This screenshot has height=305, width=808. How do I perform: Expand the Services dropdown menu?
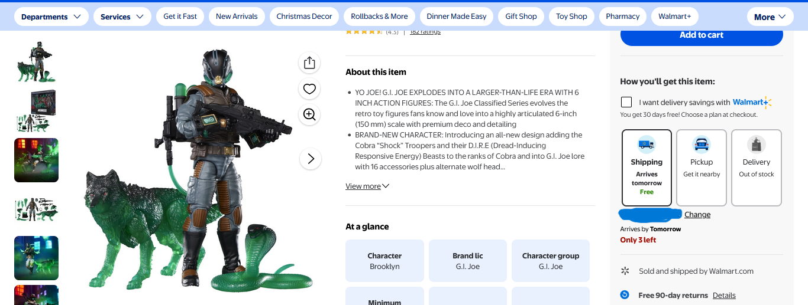point(122,17)
